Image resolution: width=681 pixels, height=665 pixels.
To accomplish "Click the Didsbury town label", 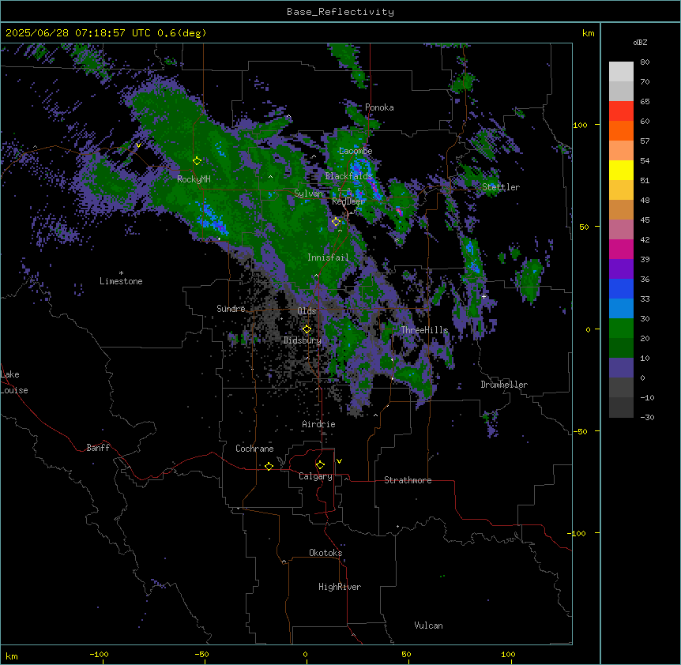I will click(303, 340).
